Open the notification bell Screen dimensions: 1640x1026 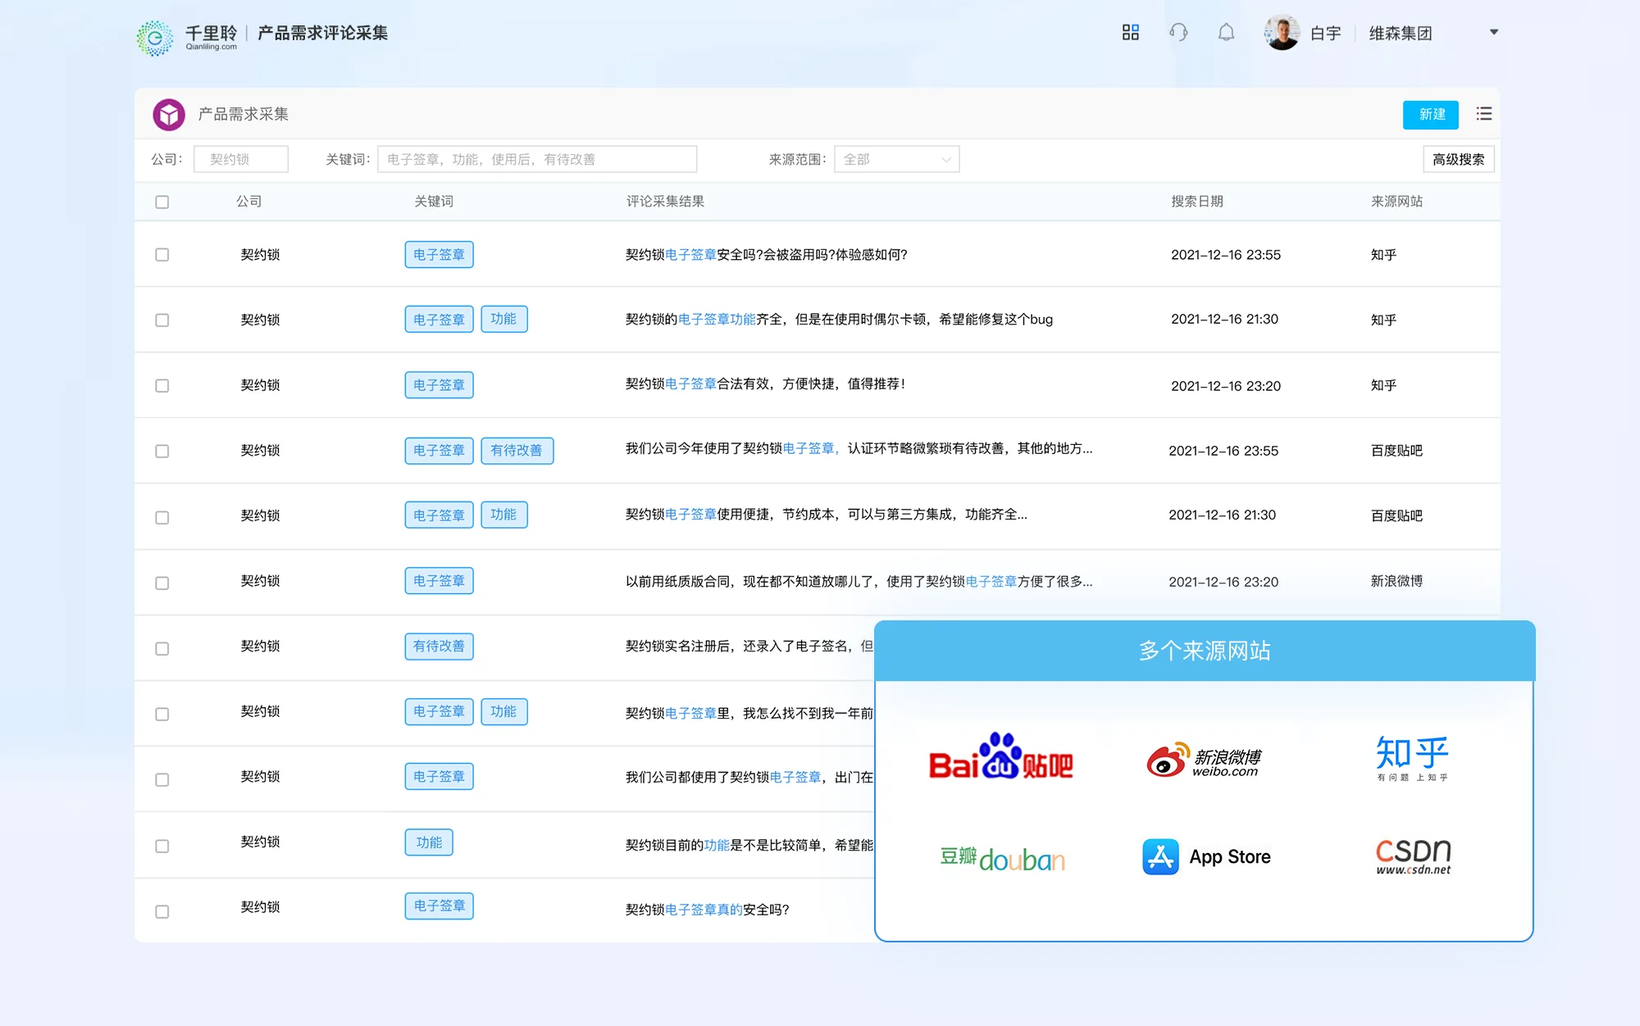click(x=1226, y=32)
